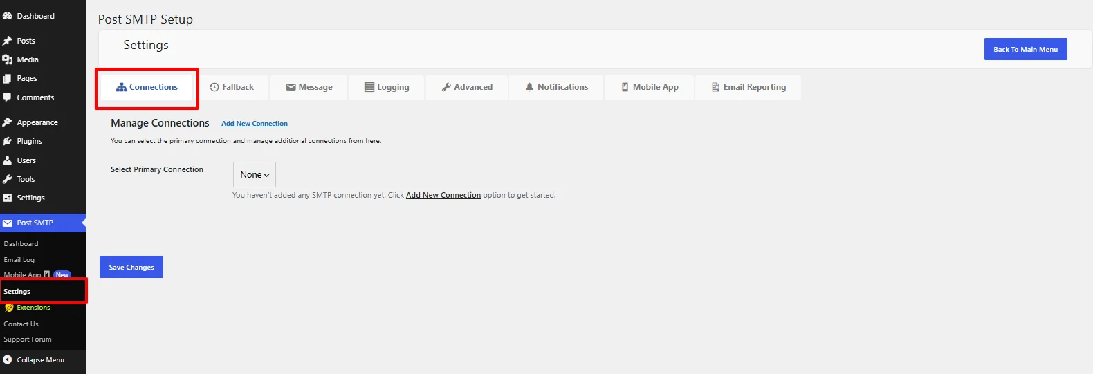
Task: Go to the Advanced tab
Action: (x=467, y=87)
